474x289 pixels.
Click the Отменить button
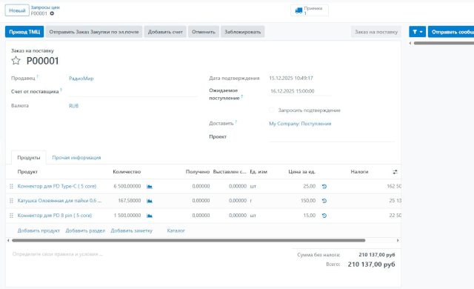click(204, 32)
